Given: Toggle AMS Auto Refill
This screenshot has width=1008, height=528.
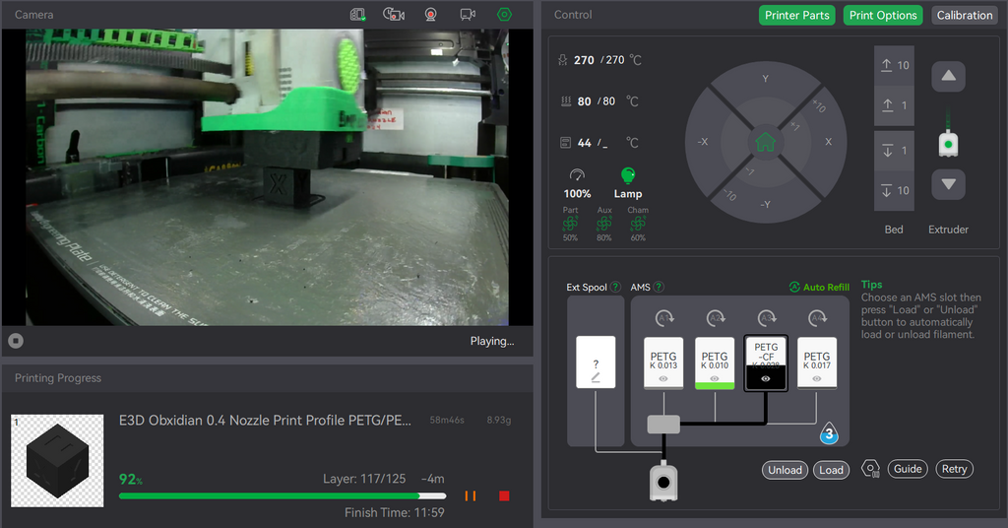Looking at the screenshot, I should [x=819, y=287].
